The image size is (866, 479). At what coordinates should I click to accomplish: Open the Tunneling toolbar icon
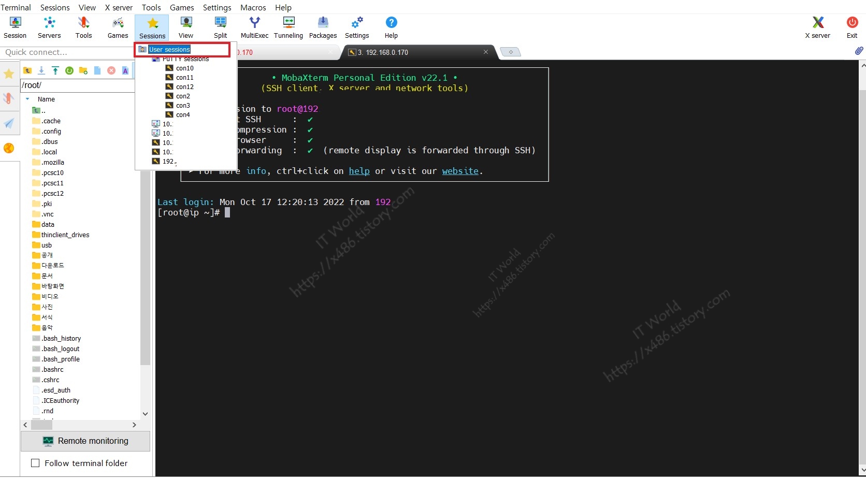pyautogui.click(x=288, y=27)
